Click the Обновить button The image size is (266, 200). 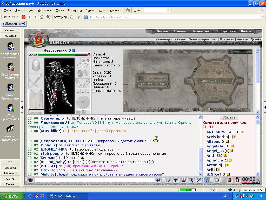pyautogui.click(x=229, y=117)
